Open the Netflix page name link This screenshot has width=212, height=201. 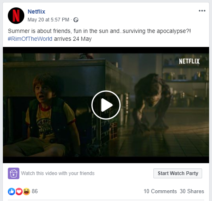tap(36, 12)
